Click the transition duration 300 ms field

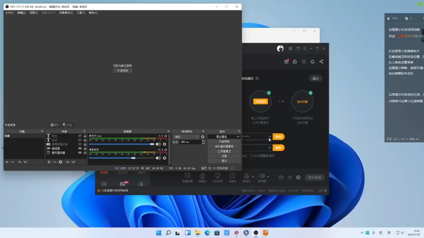pos(190,142)
